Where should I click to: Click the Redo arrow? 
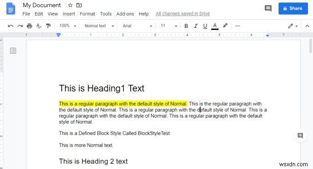click(20, 26)
